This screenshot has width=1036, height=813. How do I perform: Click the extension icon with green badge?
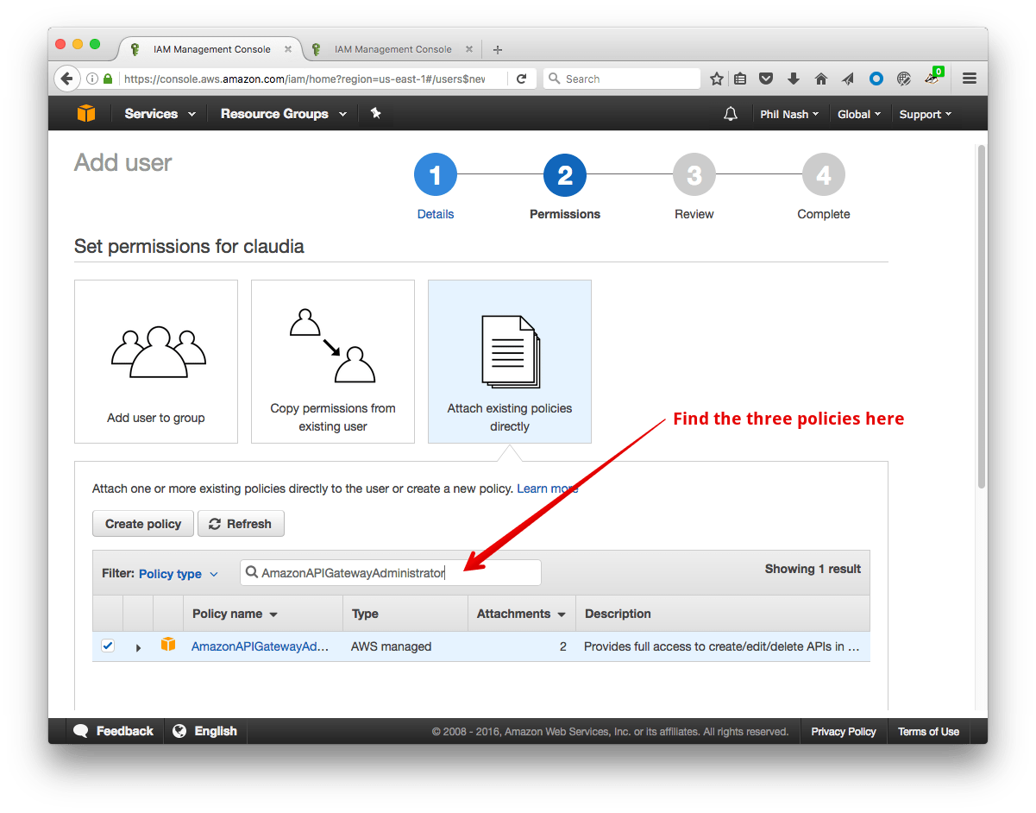[x=933, y=77]
